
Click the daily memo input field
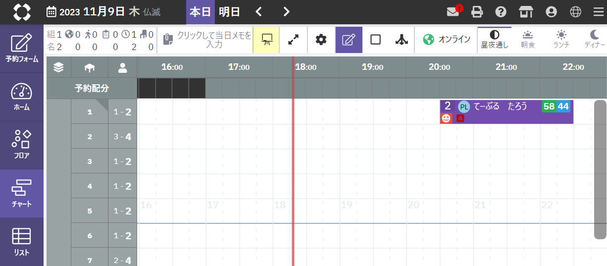[205, 40]
